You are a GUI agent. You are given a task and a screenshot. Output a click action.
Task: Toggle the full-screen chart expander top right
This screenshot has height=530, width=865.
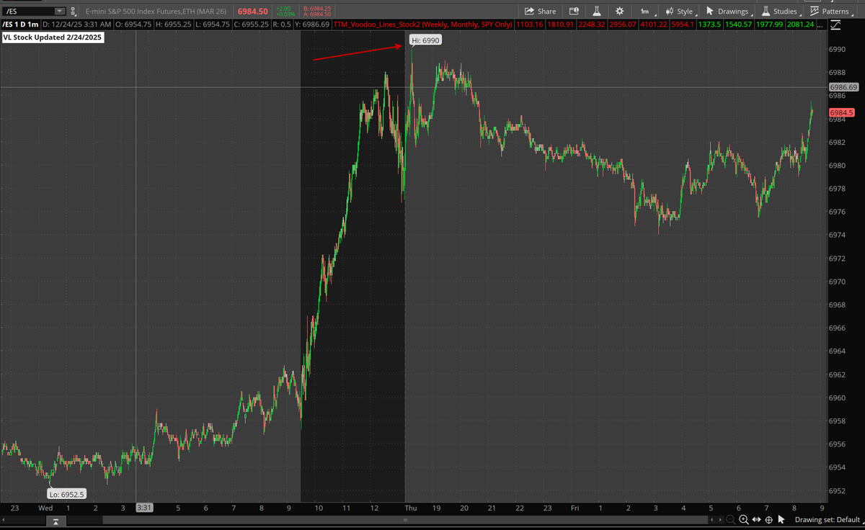(x=835, y=24)
